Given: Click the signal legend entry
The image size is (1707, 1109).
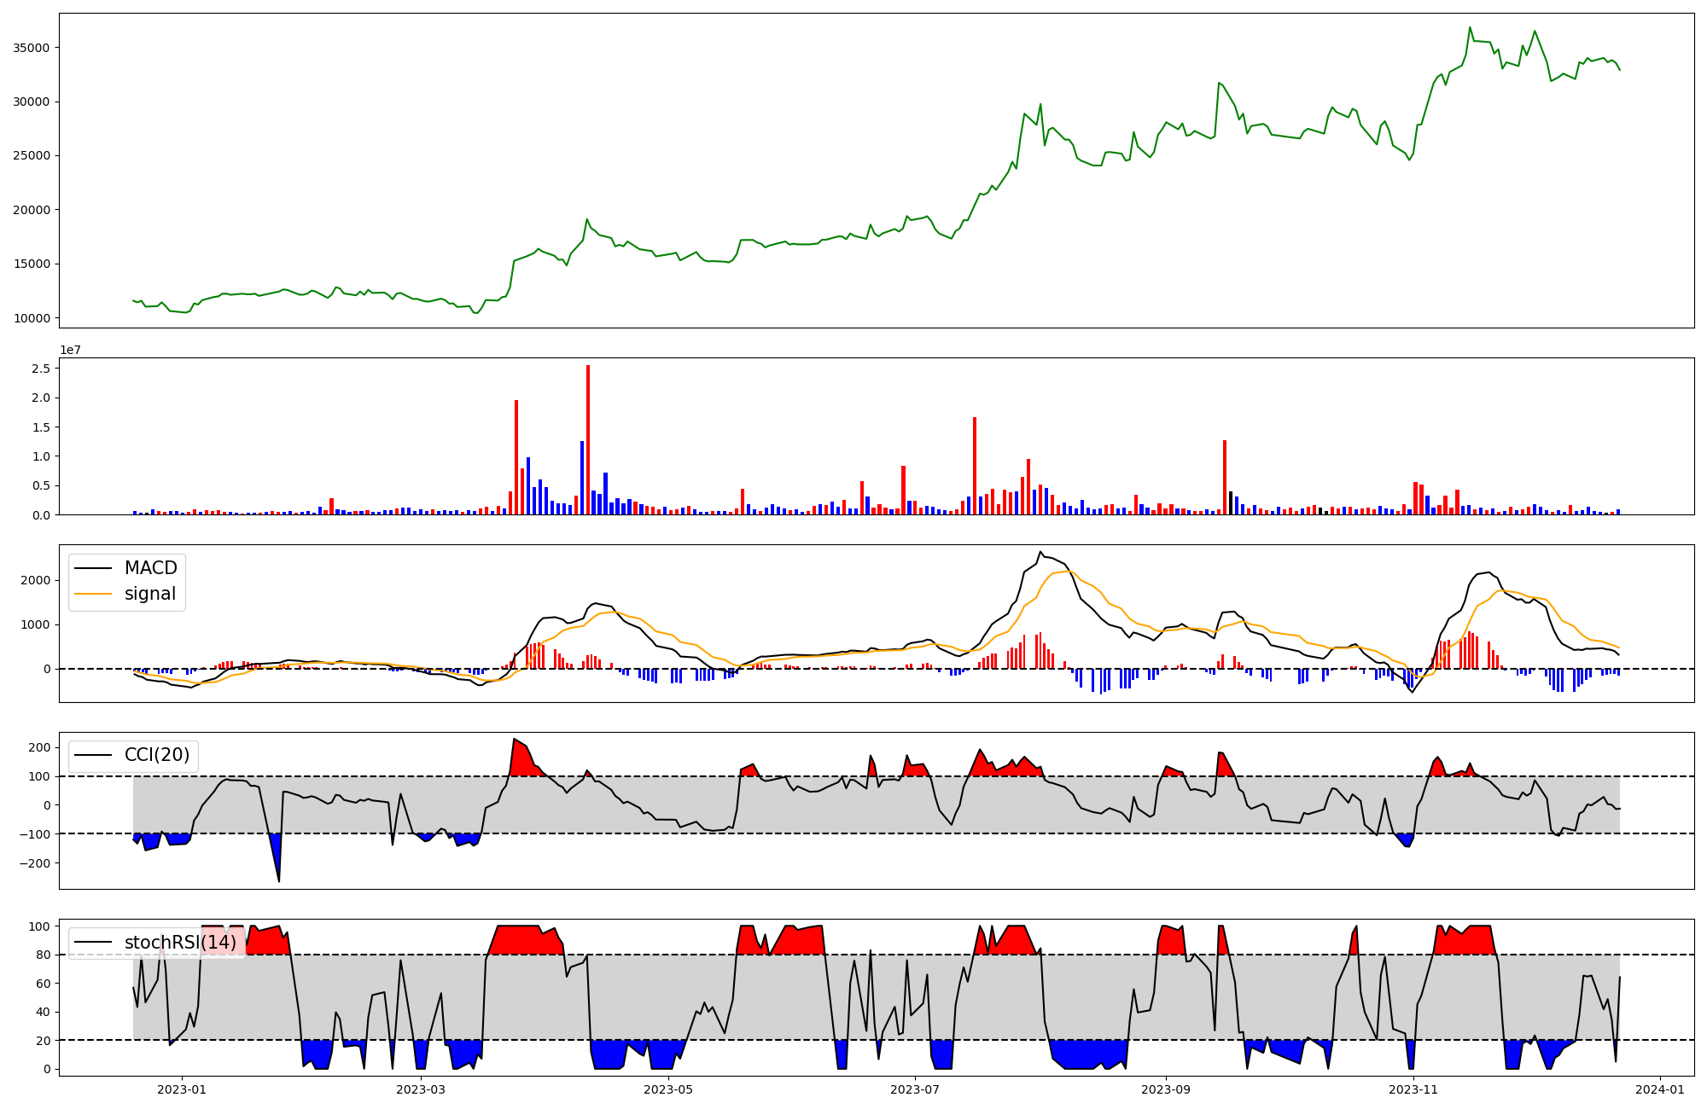Looking at the screenshot, I should coord(149,594).
